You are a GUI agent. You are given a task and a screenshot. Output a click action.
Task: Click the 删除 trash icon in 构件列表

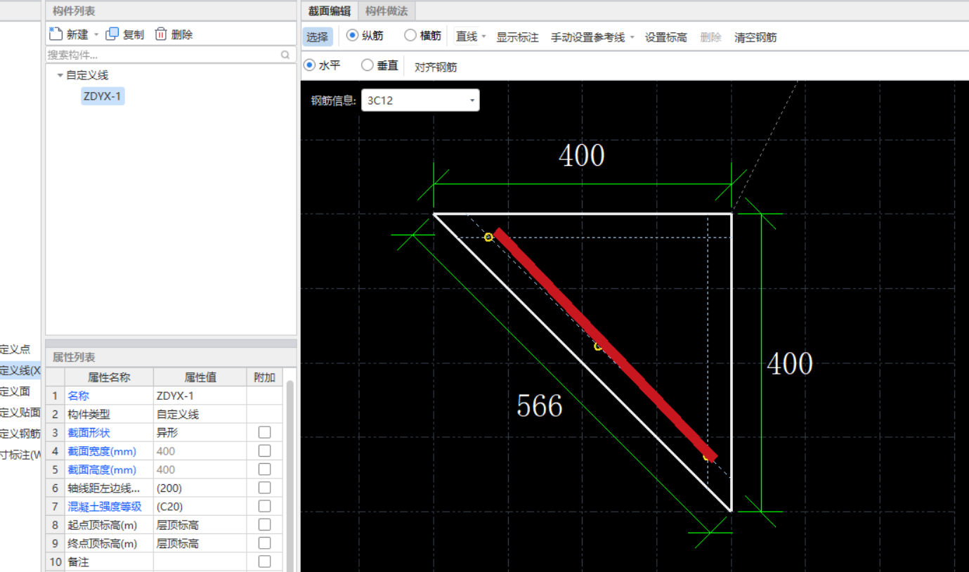click(161, 34)
